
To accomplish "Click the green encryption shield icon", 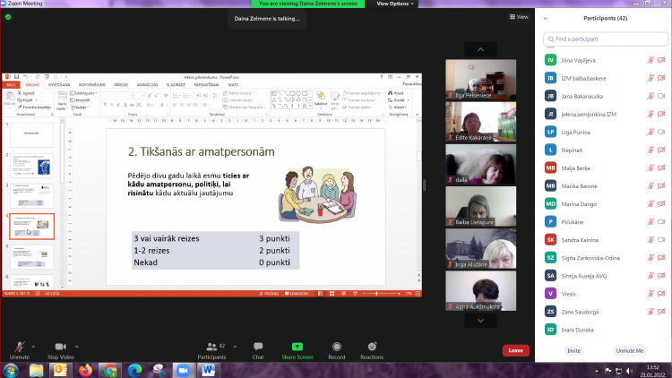I will 8,16.
